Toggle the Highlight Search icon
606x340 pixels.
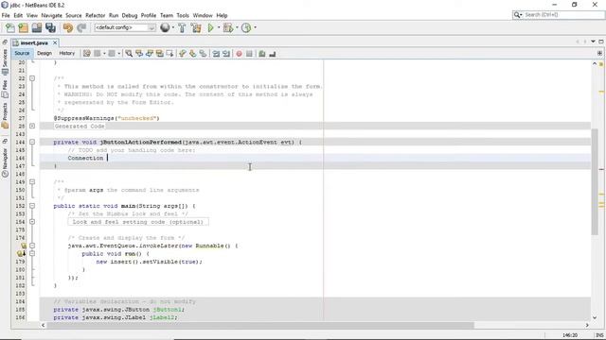pos(159,54)
